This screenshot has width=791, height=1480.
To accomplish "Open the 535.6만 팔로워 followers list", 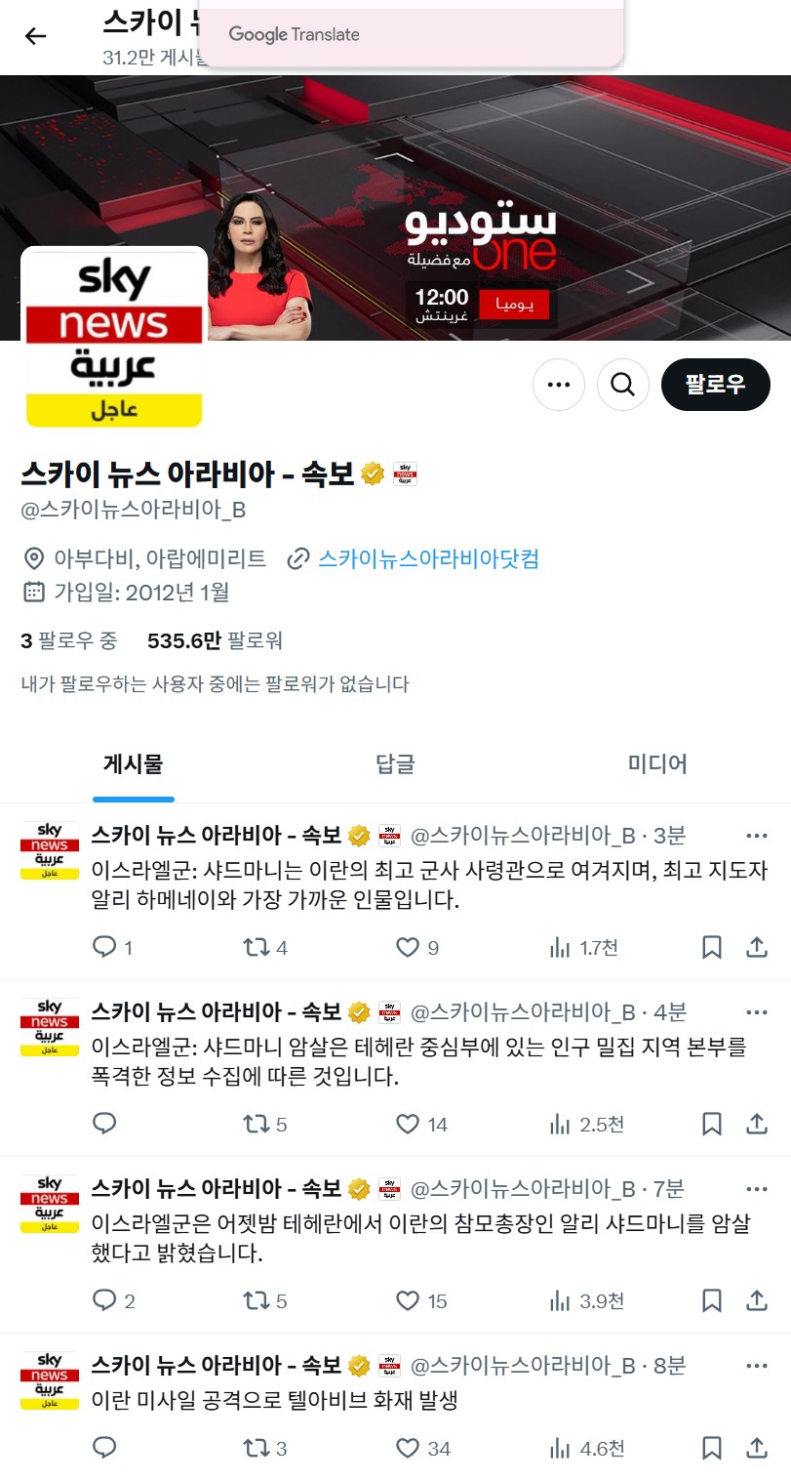I will point(215,641).
